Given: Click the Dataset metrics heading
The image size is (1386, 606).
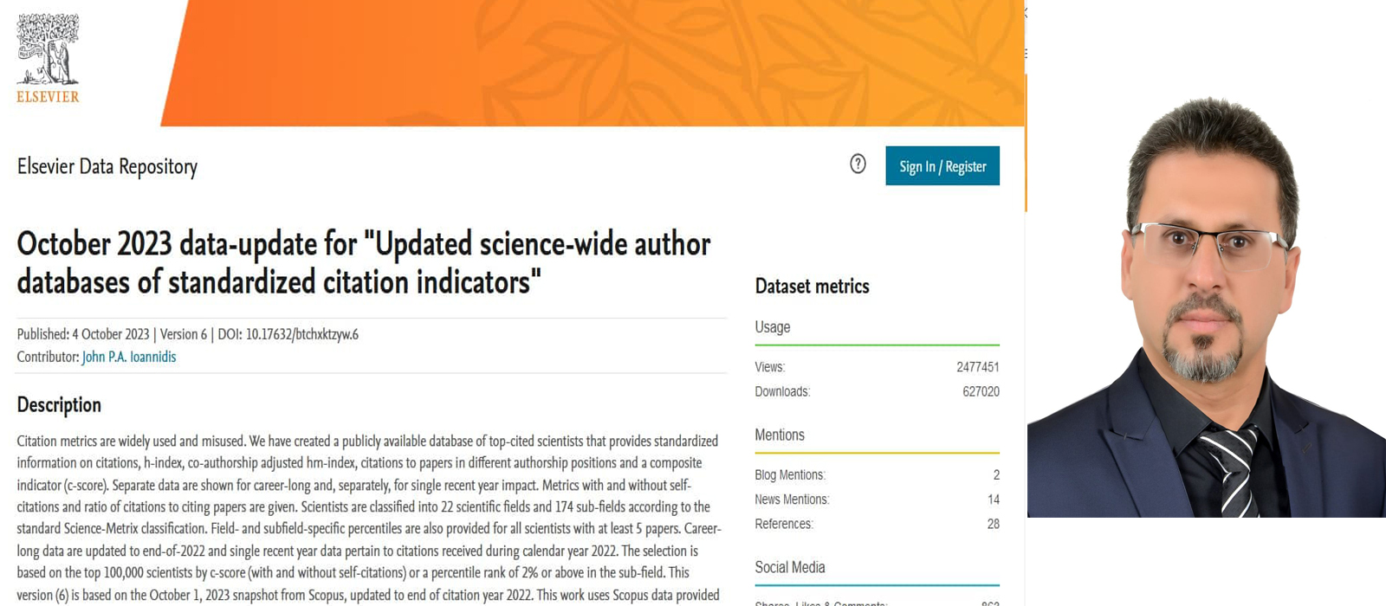Looking at the screenshot, I should coord(812,287).
